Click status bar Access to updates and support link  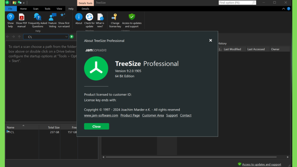261,164
